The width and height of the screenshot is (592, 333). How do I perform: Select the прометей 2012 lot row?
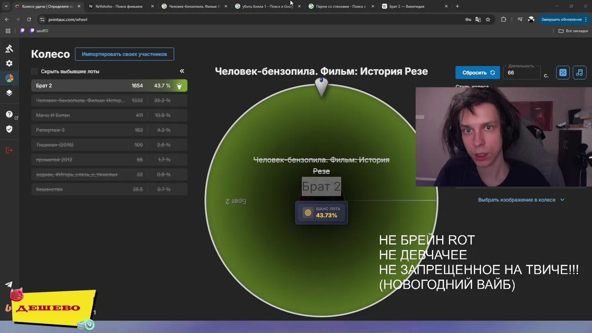coord(109,160)
